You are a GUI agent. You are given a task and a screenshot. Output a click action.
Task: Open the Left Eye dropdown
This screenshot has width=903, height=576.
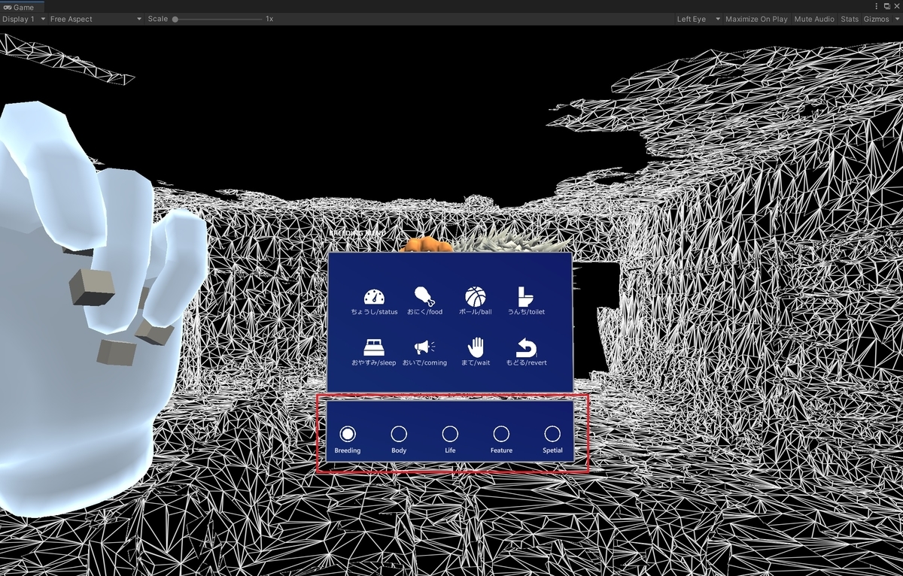(698, 19)
